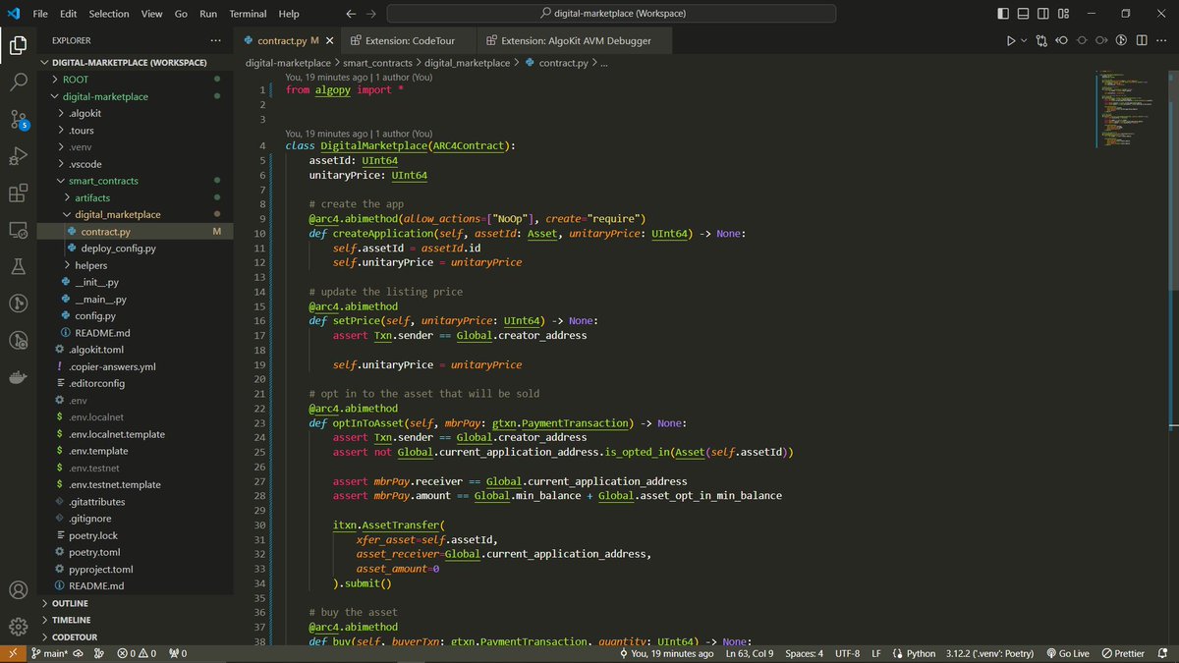Viewport: 1179px width, 663px height.
Task: Open .env.testnet.template file
Action: (x=134, y=484)
